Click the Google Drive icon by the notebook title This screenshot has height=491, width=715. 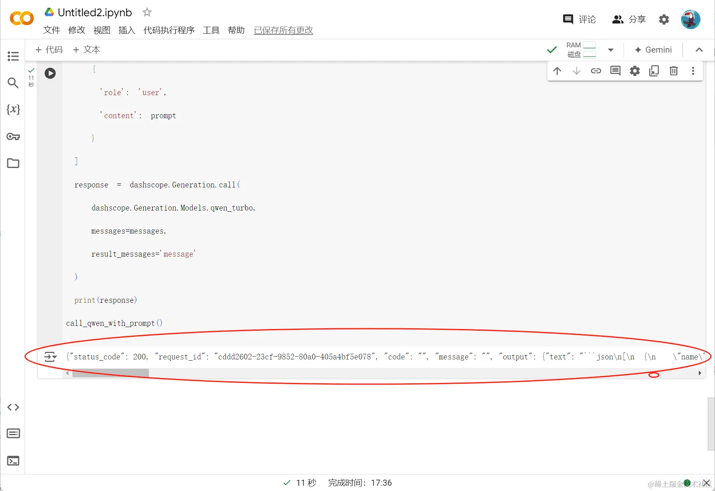click(x=49, y=12)
